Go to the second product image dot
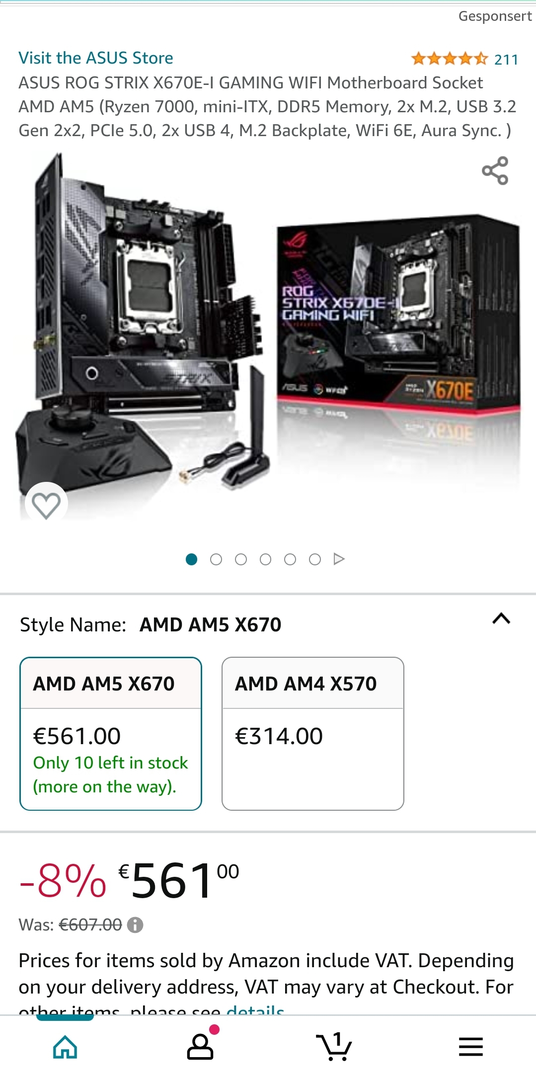The image size is (536, 1076). [x=216, y=559]
